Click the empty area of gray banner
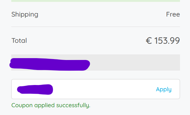Screen dimensions: 190x115 135,62
